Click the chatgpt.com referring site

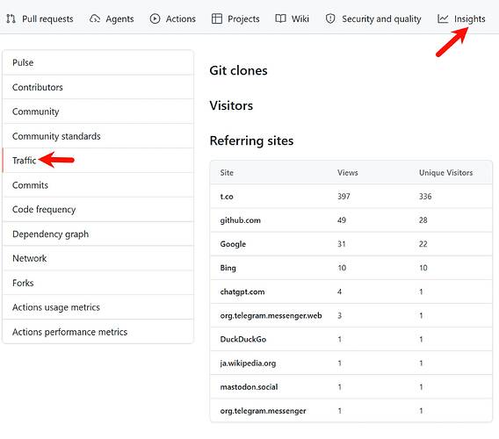(x=242, y=291)
